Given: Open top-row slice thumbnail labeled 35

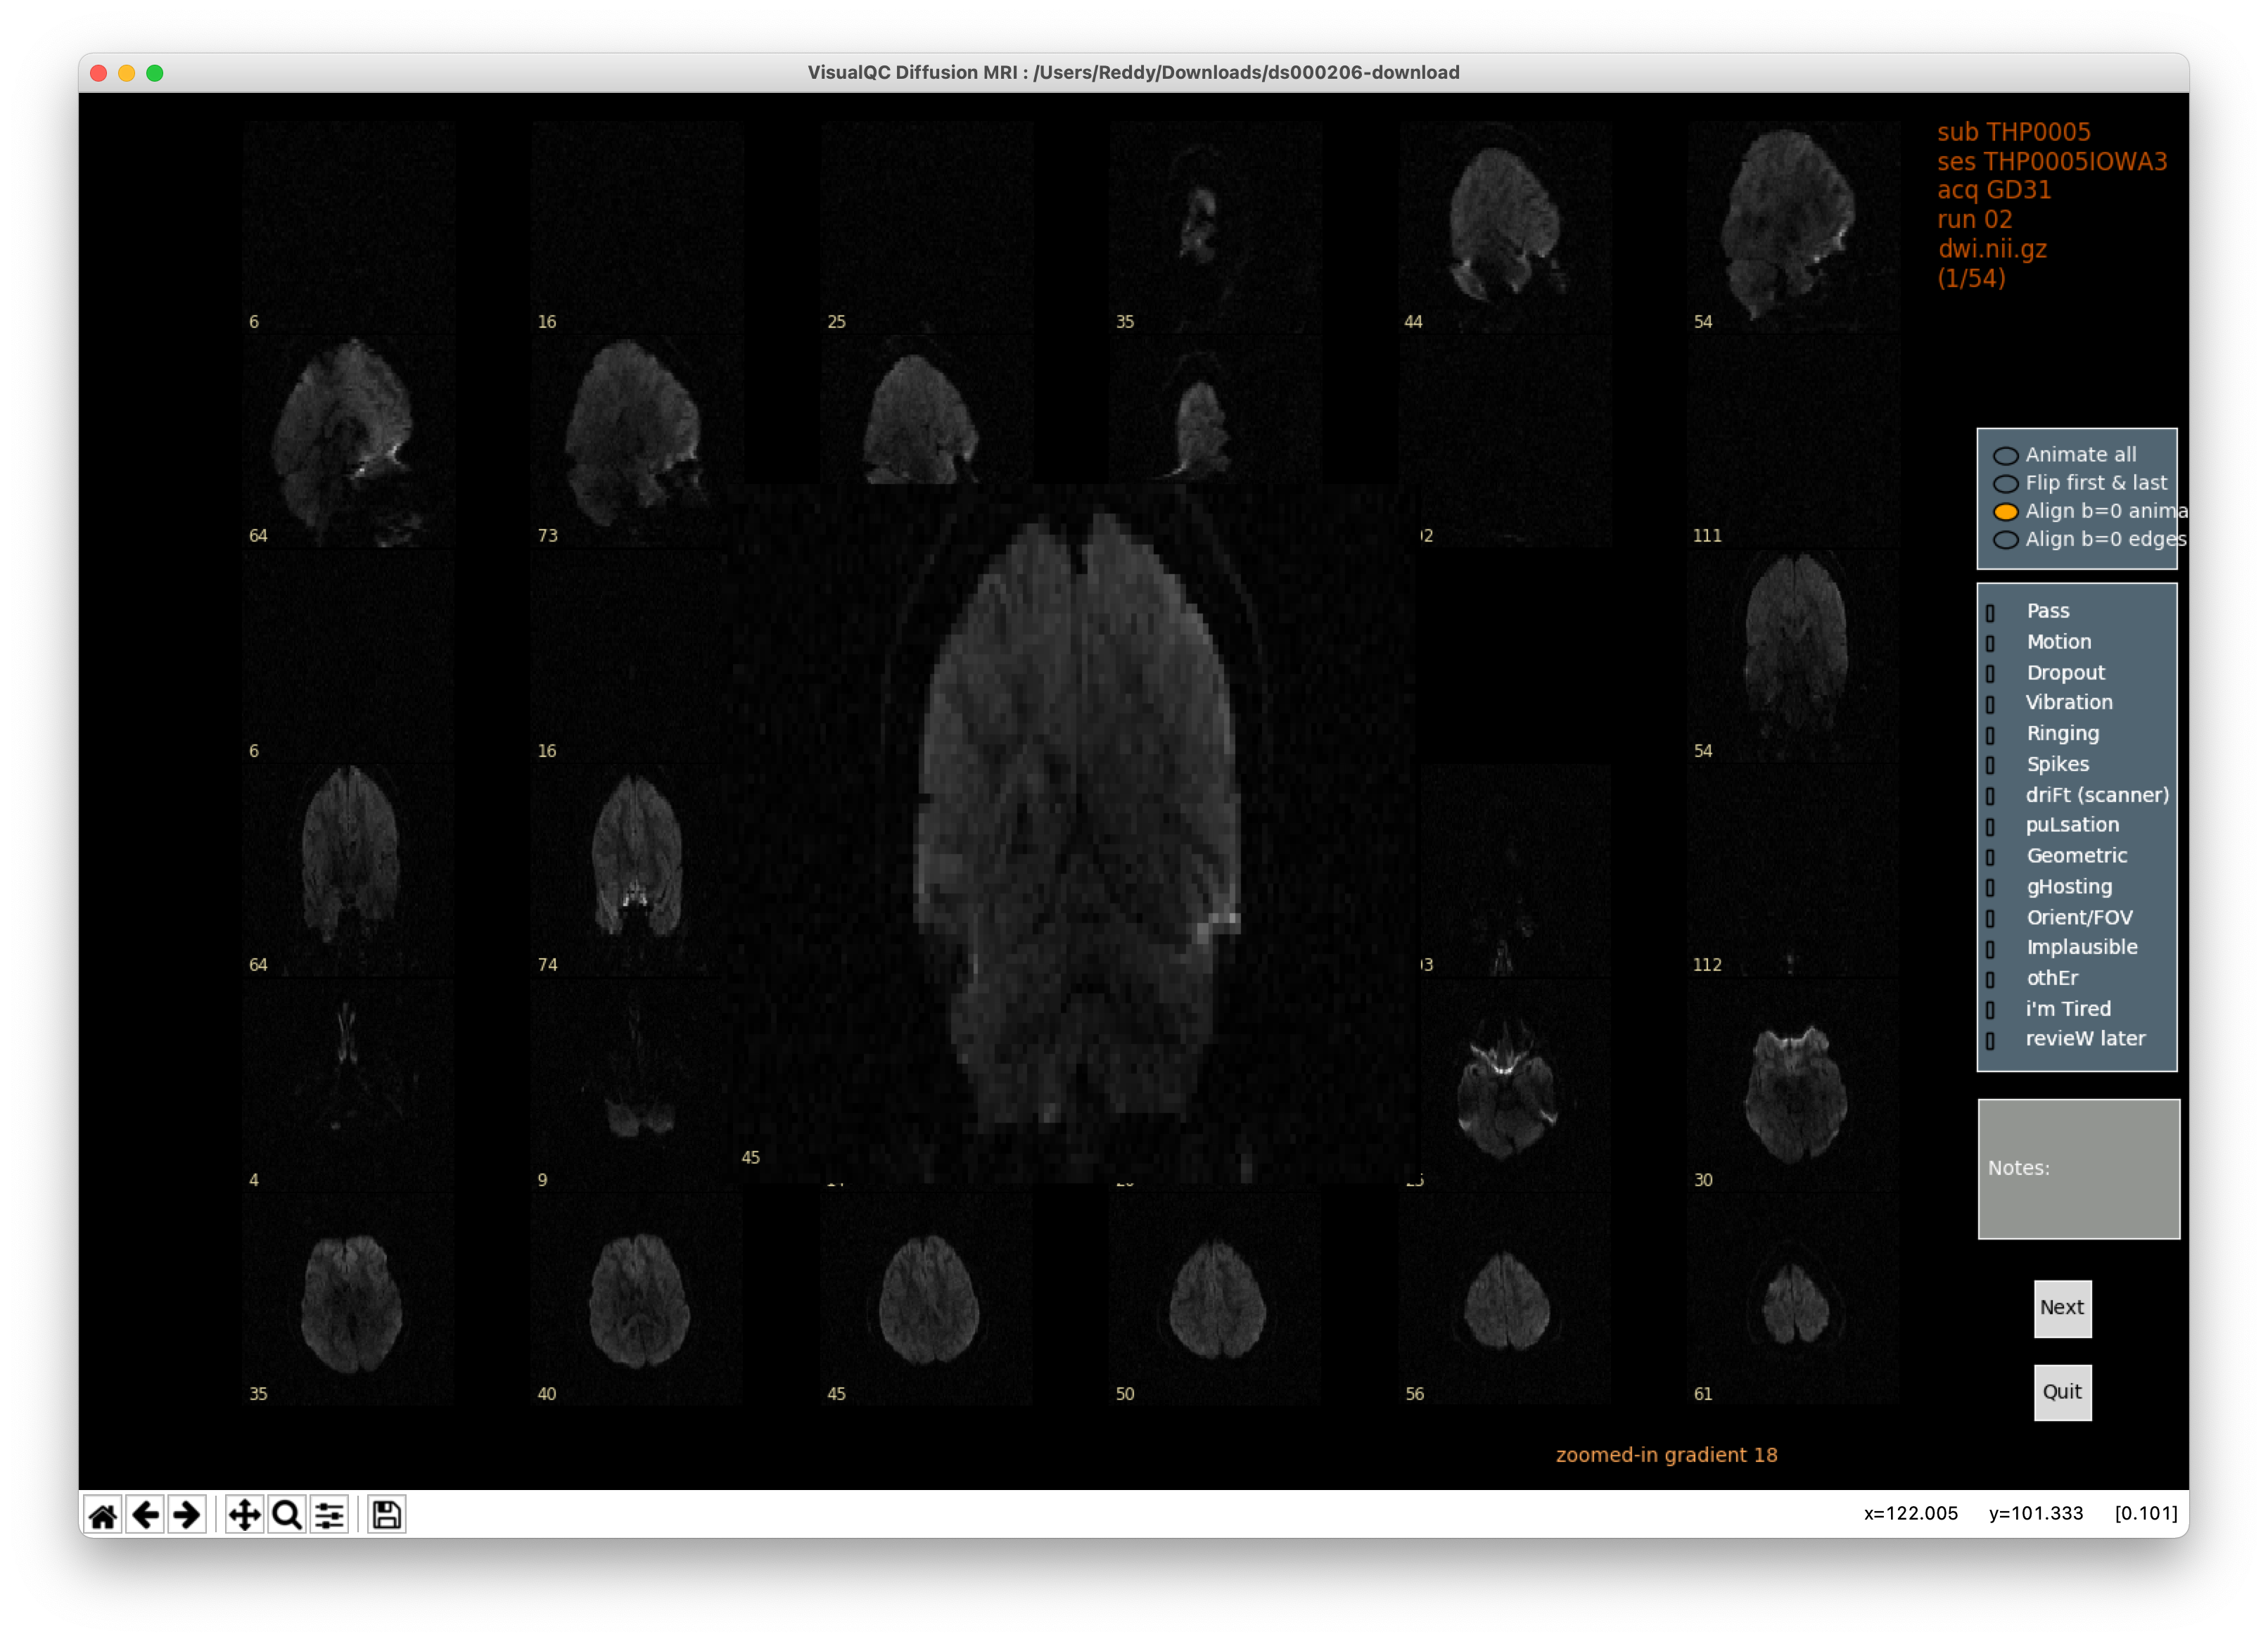Looking at the screenshot, I should click(x=1215, y=226).
